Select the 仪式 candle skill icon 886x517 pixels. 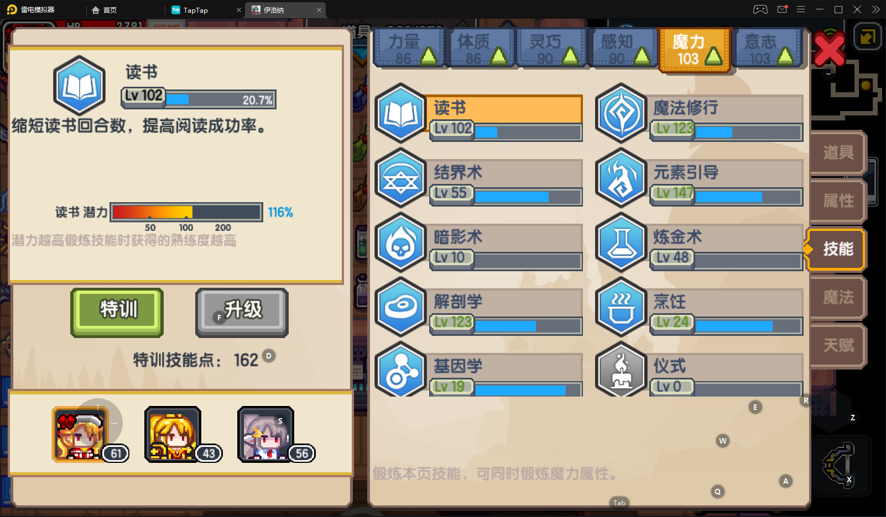[621, 369]
